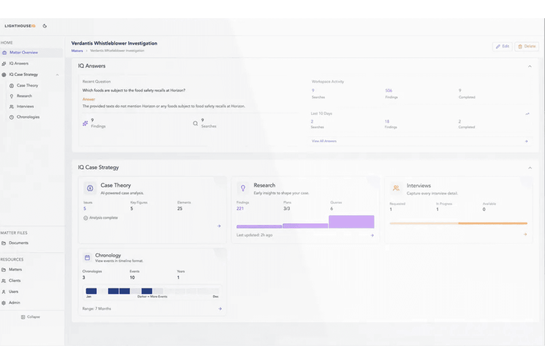Click the Chronologies clock icon in sidebar
The width and height of the screenshot is (545, 364).
click(12, 117)
